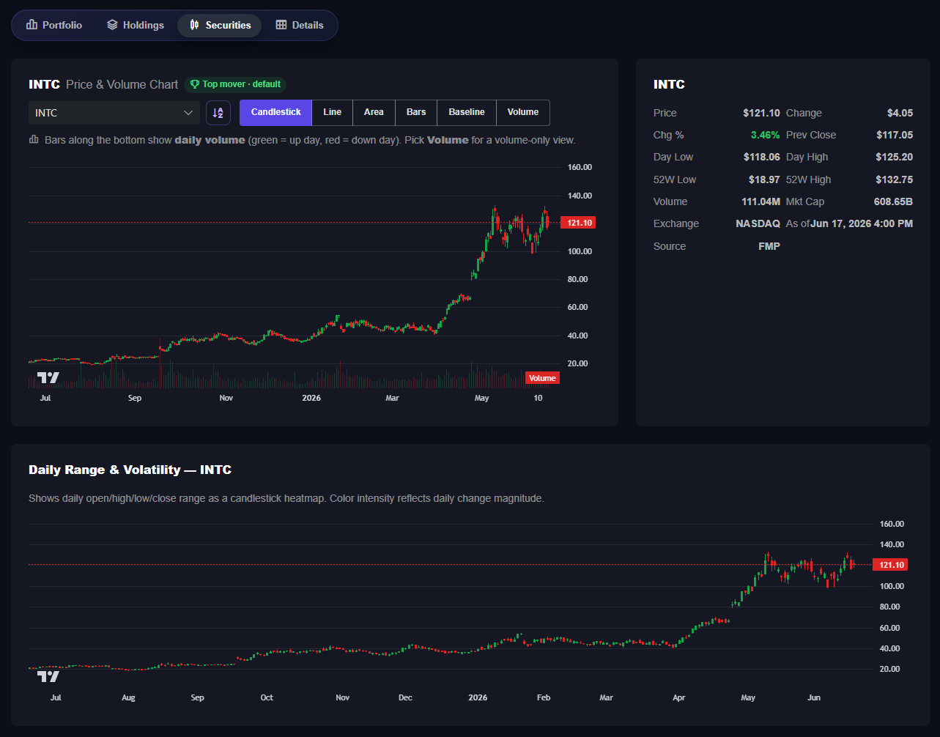Click the TradingView logo on price chart
This screenshot has width=940, height=737.
48,378
